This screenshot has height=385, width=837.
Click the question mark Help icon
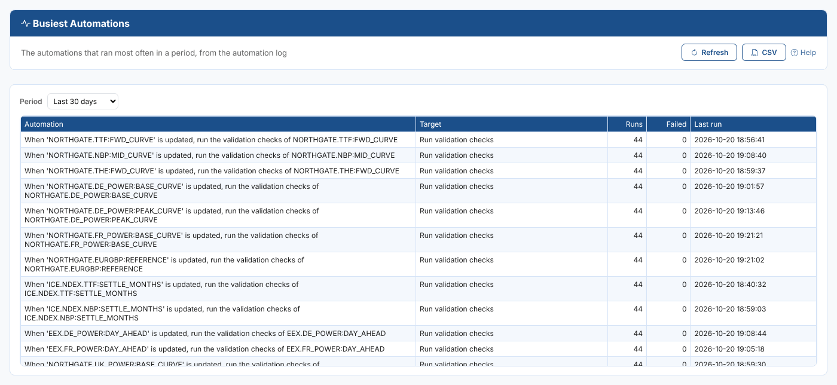point(794,53)
